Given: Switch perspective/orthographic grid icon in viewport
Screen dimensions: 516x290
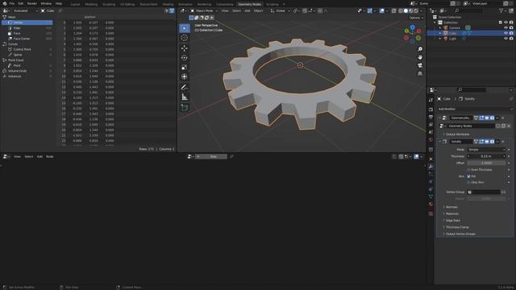Looking at the screenshot, I should [x=420, y=73].
